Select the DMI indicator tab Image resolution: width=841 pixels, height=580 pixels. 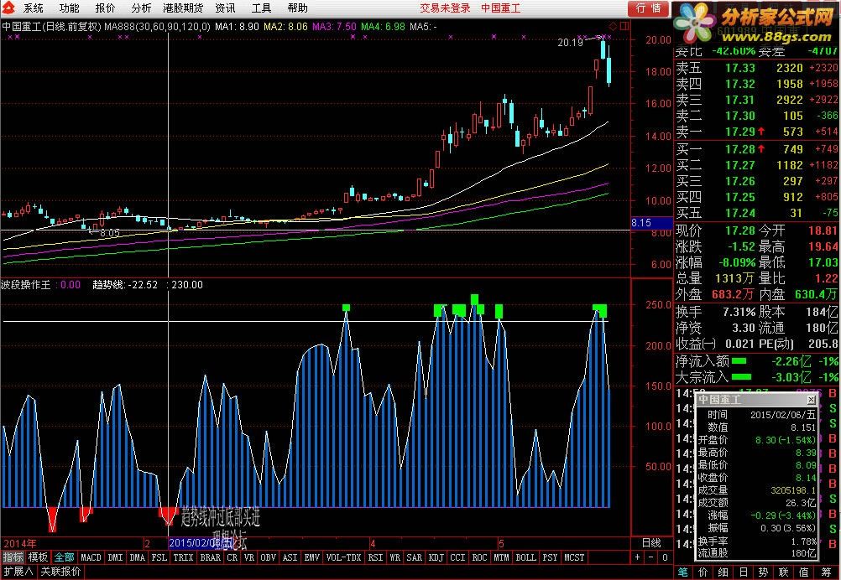[115, 557]
